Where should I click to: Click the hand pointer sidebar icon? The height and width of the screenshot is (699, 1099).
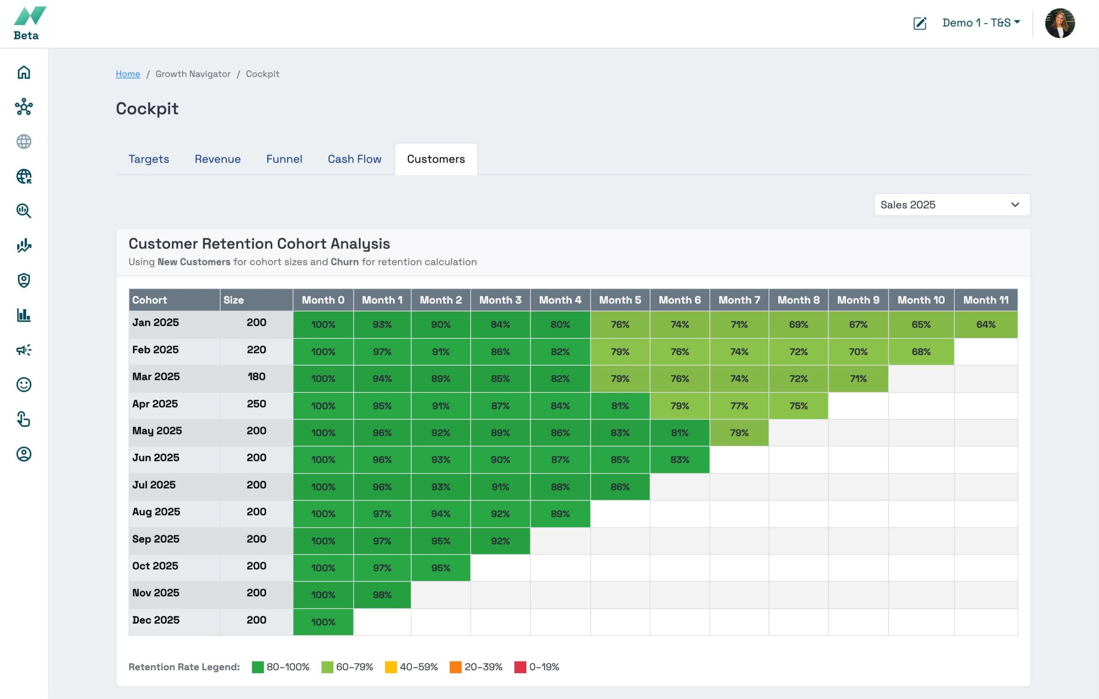click(x=24, y=419)
